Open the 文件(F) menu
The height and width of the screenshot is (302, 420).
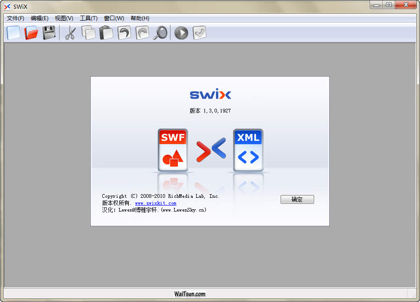pyautogui.click(x=16, y=18)
